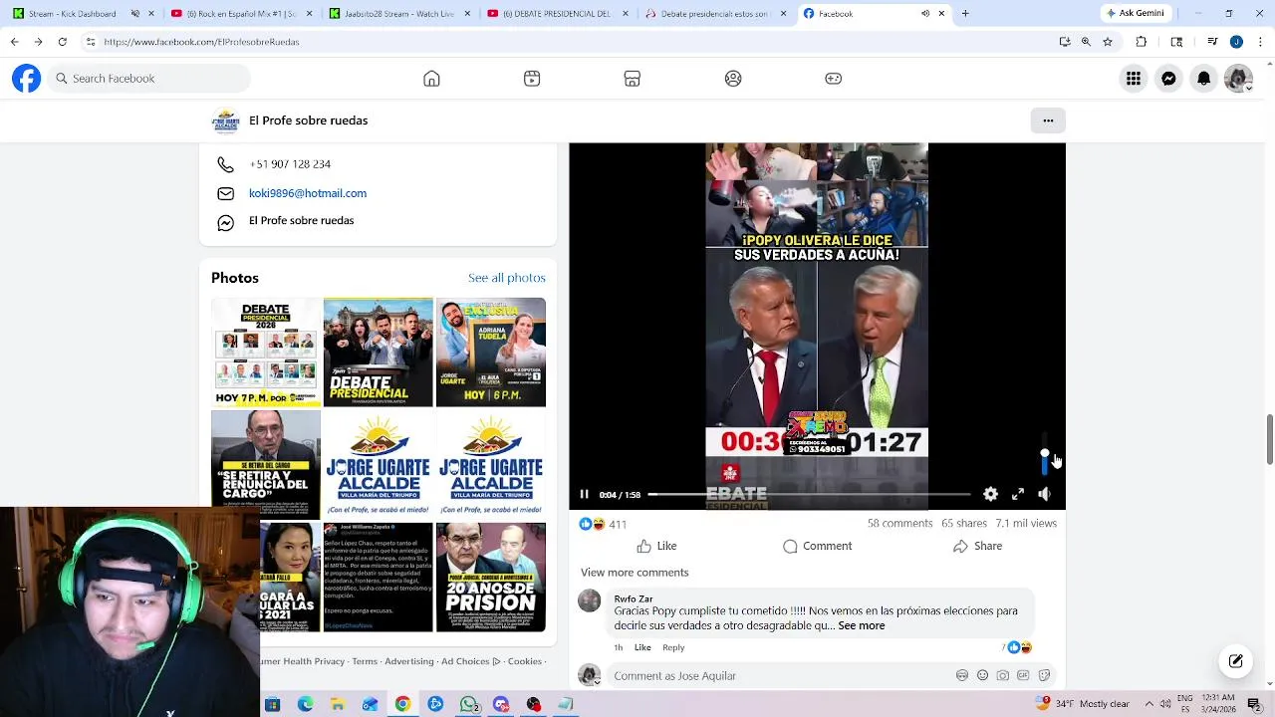Bookmark this page with the star

coord(1108,42)
